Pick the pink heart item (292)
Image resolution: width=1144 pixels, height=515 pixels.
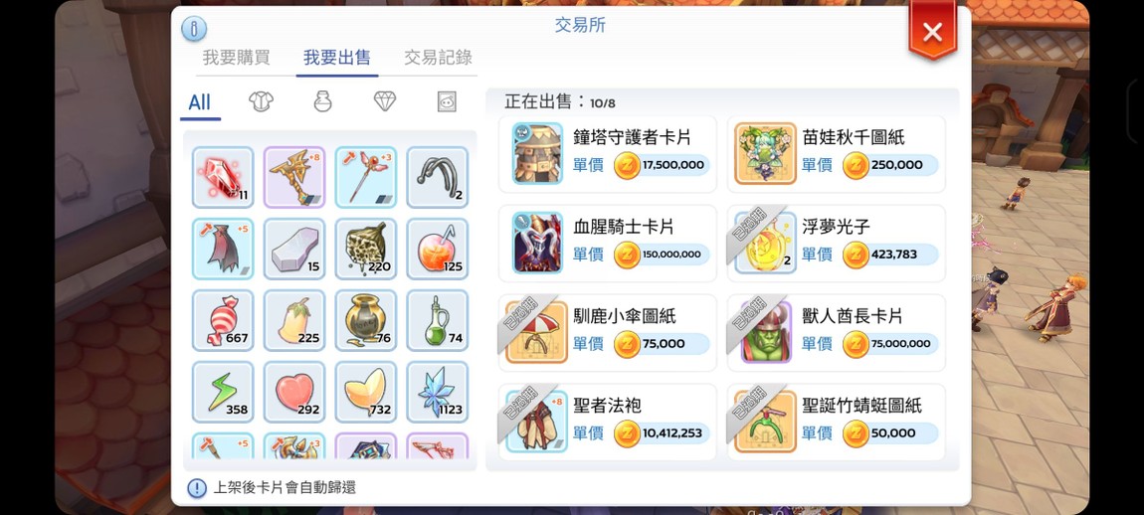point(294,392)
